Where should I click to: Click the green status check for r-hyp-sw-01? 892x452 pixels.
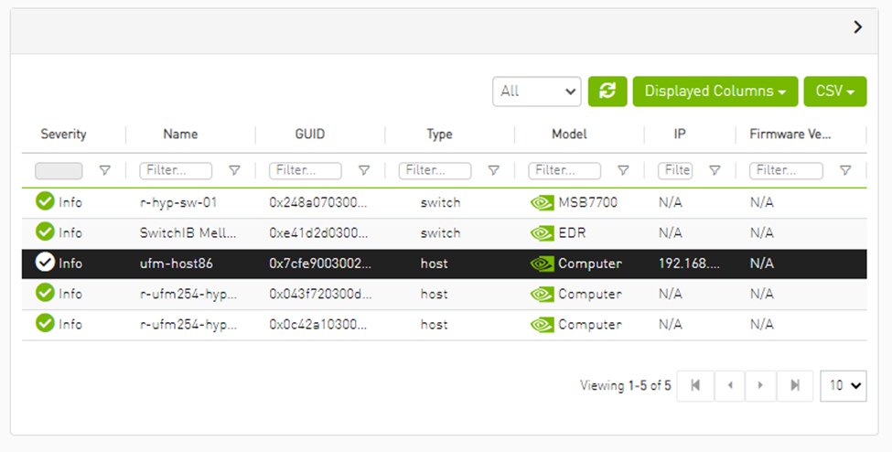[x=45, y=202]
